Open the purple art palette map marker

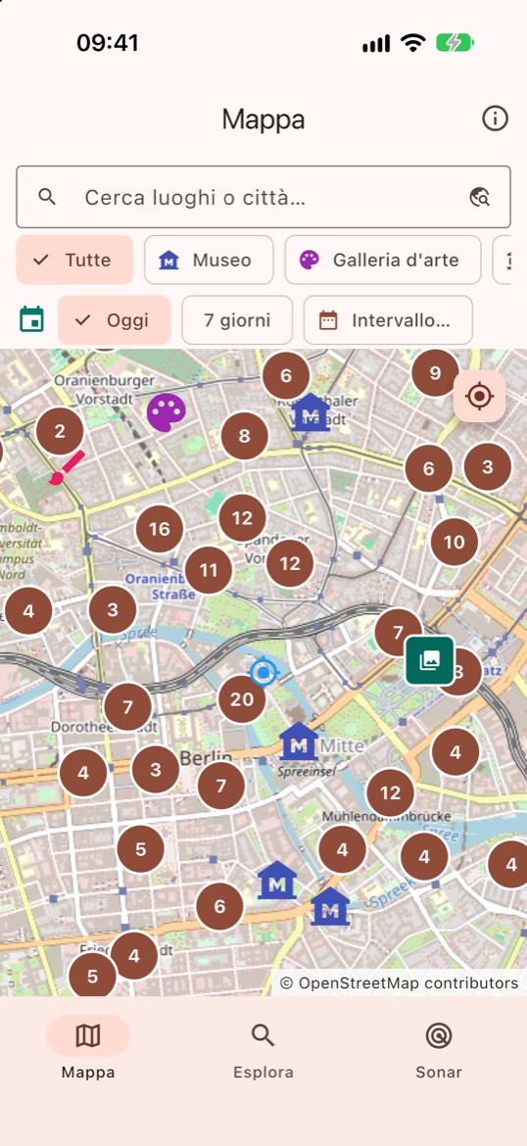pyautogui.click(x=167, y=412)
